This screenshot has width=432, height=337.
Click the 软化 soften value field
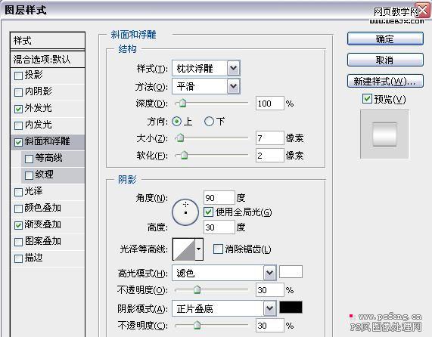tap(270, 156)
